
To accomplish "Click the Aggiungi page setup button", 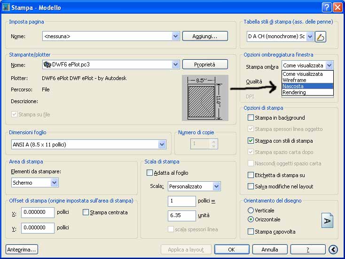I will 204,36.
